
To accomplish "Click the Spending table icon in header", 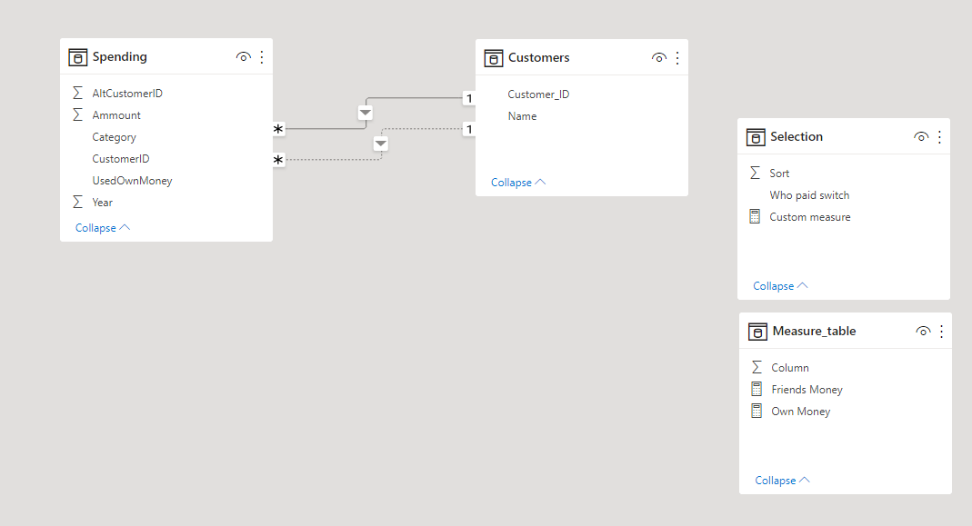I will pos(77,57).
